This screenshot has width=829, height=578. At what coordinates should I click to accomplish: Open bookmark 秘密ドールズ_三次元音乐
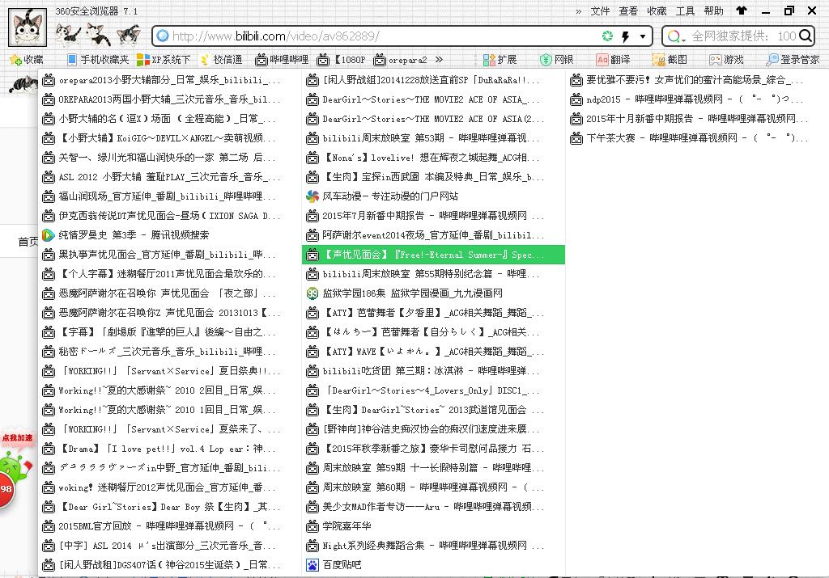(x=170, y=352)
